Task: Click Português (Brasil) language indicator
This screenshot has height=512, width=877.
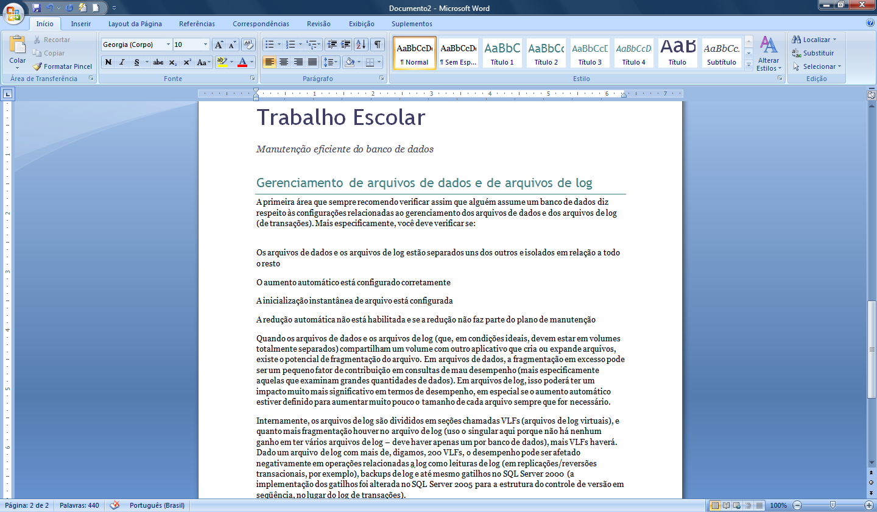Action: click(157, 505)
